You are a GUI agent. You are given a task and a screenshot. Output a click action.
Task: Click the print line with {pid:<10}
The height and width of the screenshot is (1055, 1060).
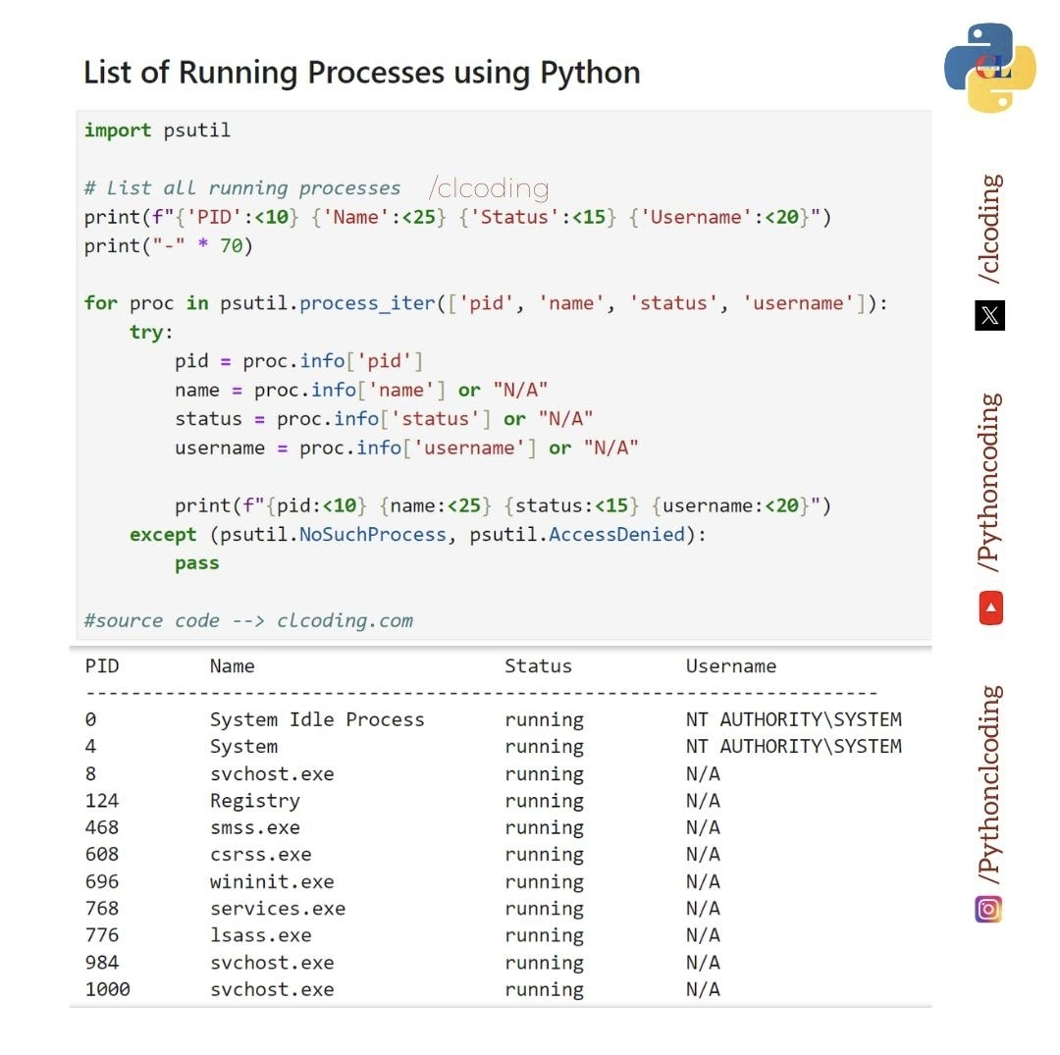(503, 505)
